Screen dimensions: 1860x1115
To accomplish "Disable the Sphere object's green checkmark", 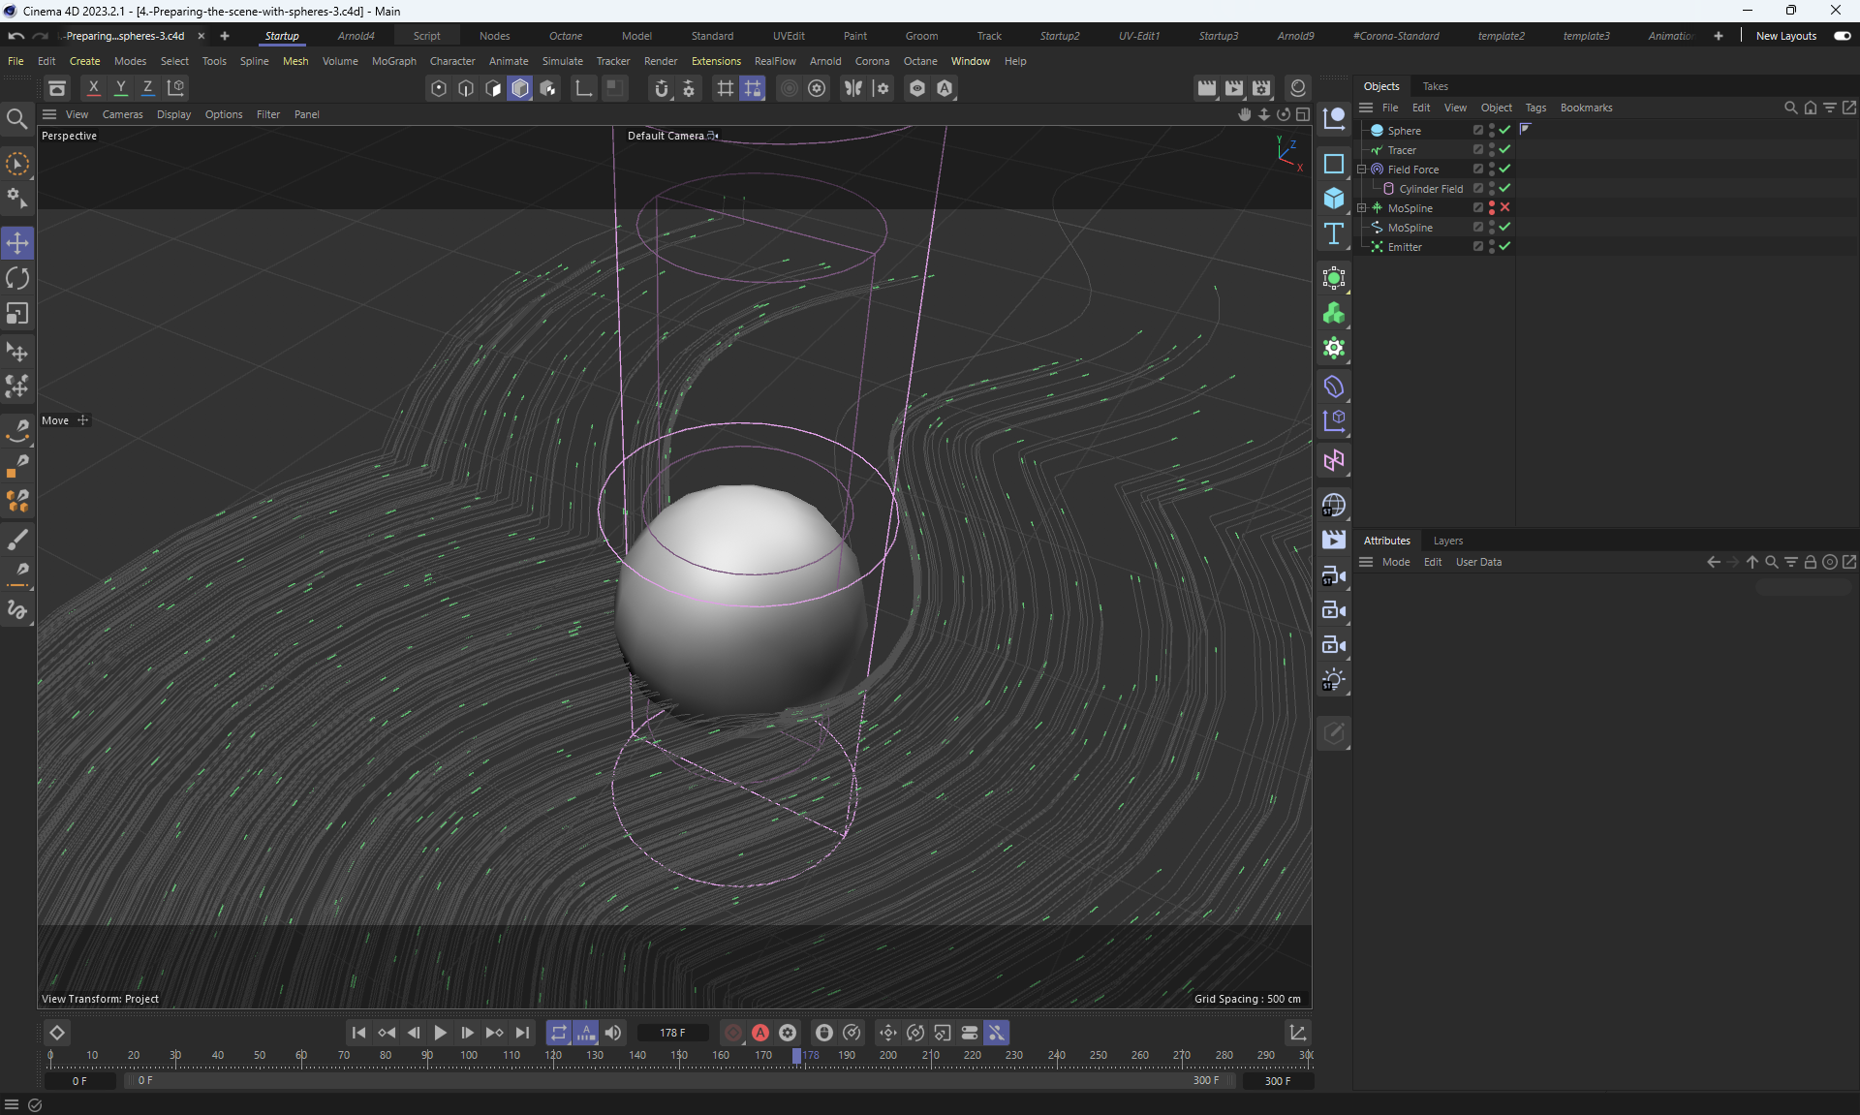I will (x=1504, y=130).
